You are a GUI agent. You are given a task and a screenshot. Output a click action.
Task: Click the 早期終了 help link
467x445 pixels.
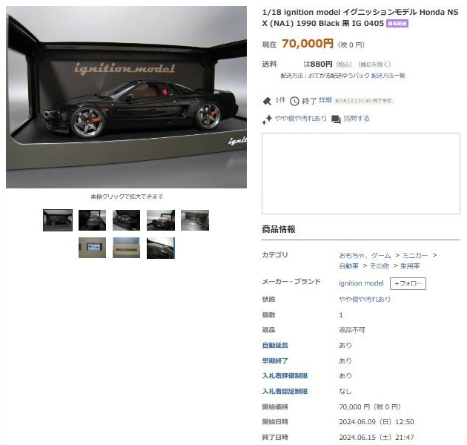coord(274,360)
